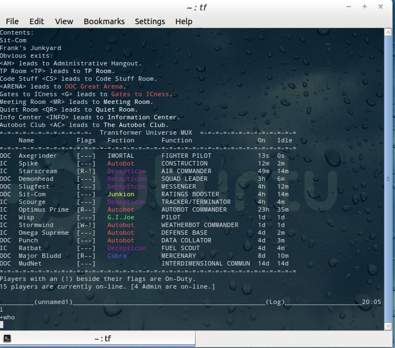Open the View menu
The height and width of the screenshot is (348, 395).
click(64, 21)
